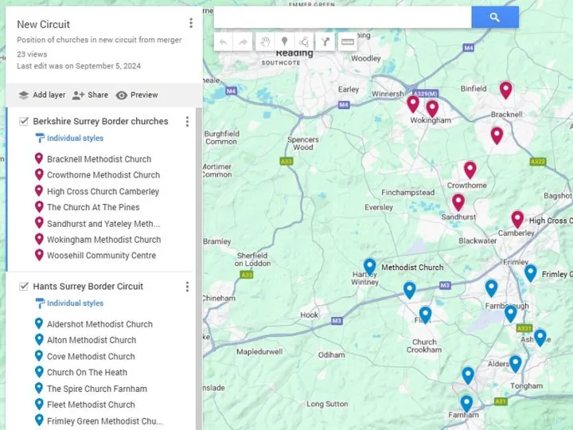The height and width of the screenshot is (430, 573).
Task: Select the Add directions tool
Action: (x=325, y=42)
